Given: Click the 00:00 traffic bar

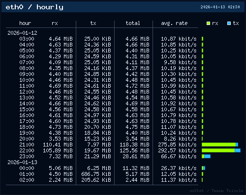Looking at the screenshot, I should pyautogui.click(x=203, y=168).
